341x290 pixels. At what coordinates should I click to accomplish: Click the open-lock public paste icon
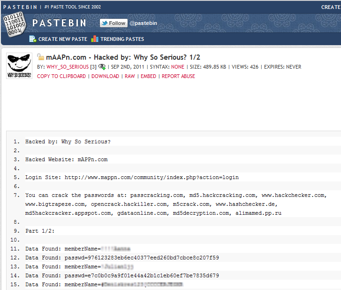(x=40, y=57)
